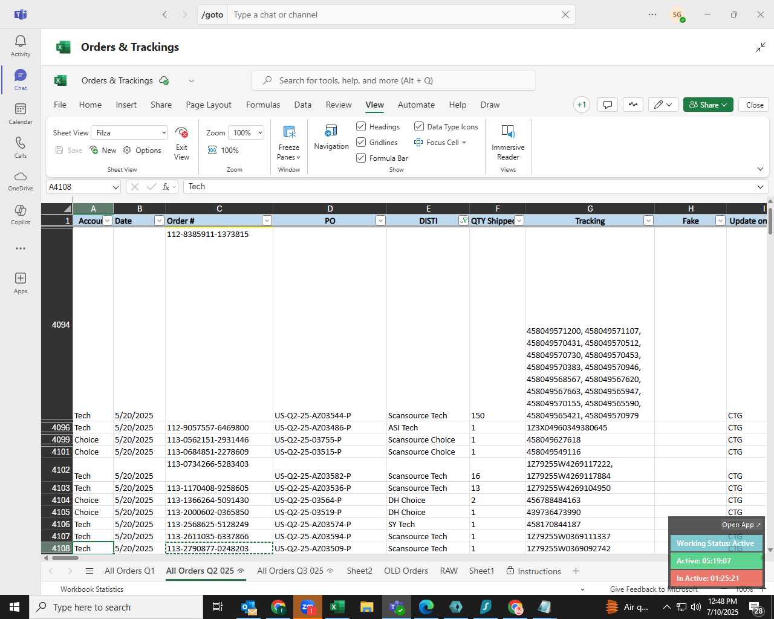Show more apps via ellipsis in sidebar
The image size is (774, 619).
21,248
